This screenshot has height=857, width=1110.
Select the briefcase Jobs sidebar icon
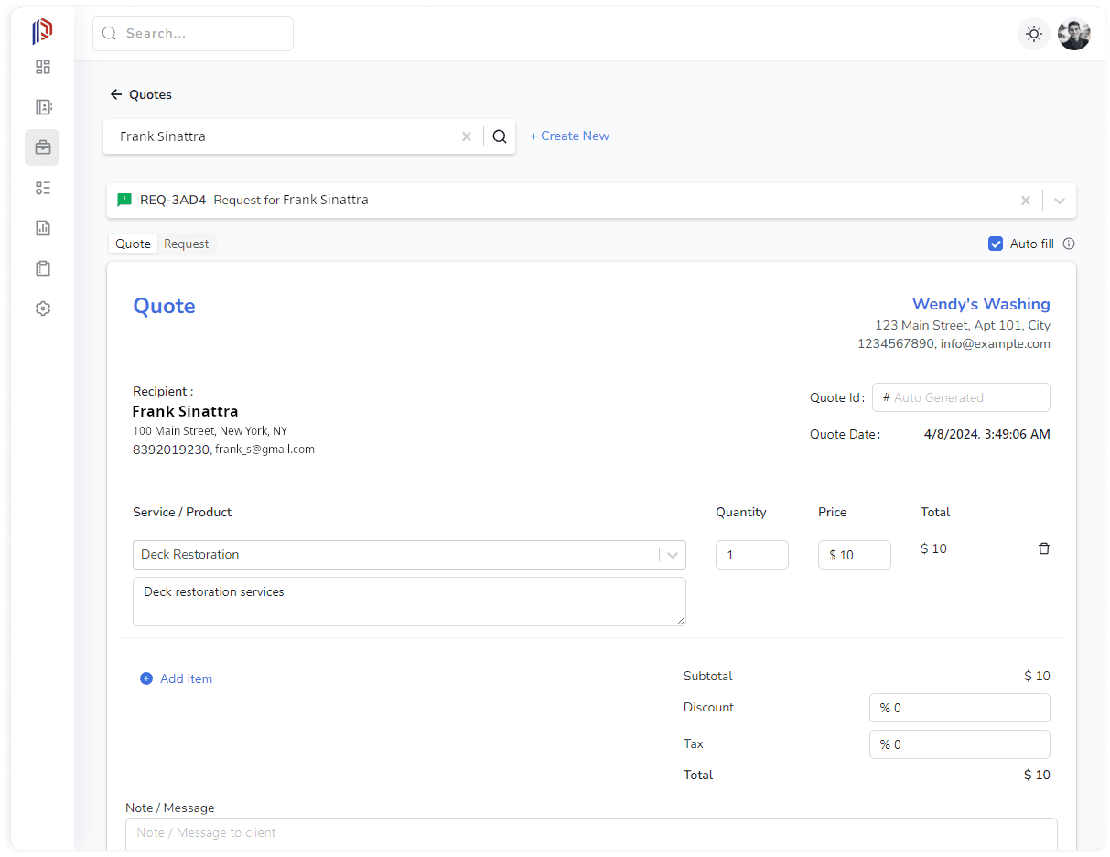42,146
